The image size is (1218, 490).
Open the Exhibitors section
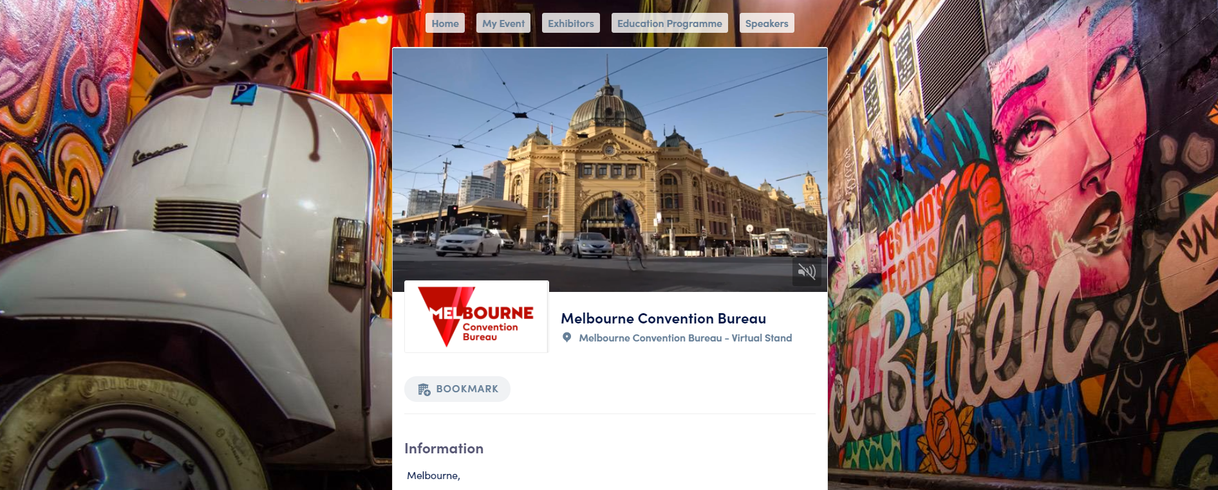point(571,23)
